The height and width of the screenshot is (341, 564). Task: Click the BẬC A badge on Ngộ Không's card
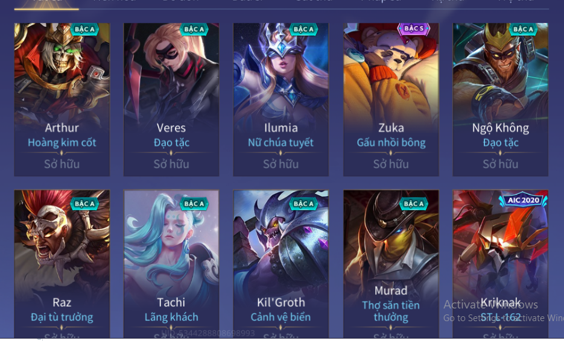point(523,29)
